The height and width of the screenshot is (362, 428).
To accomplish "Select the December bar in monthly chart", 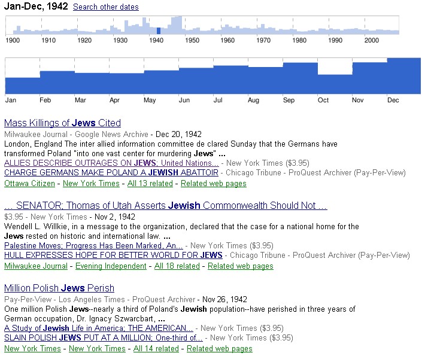I will pos(403,76).
